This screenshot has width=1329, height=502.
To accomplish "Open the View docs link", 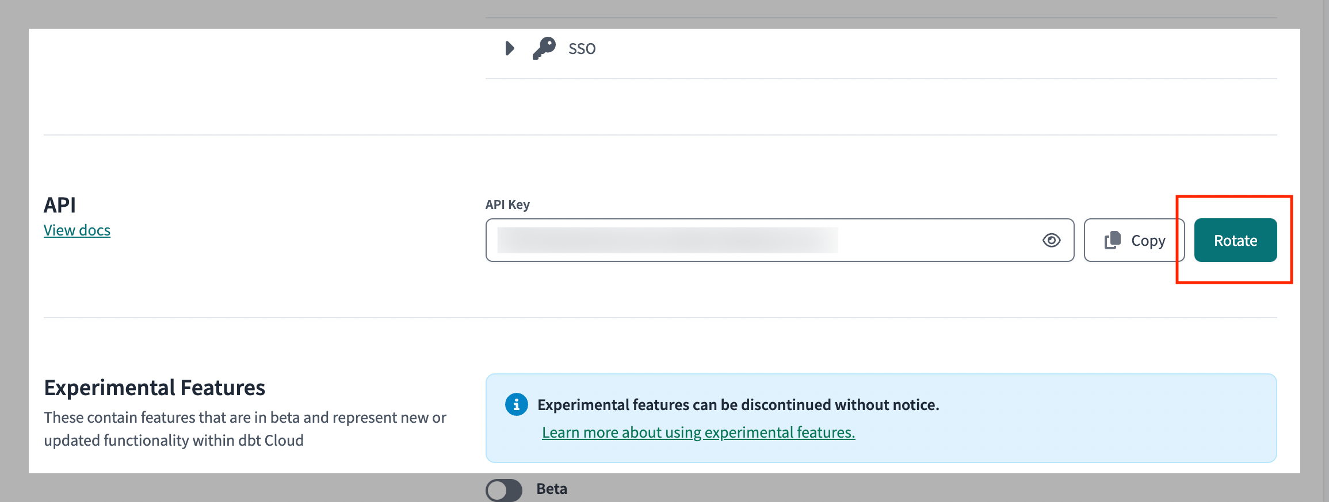I will (x=77, y=230).
